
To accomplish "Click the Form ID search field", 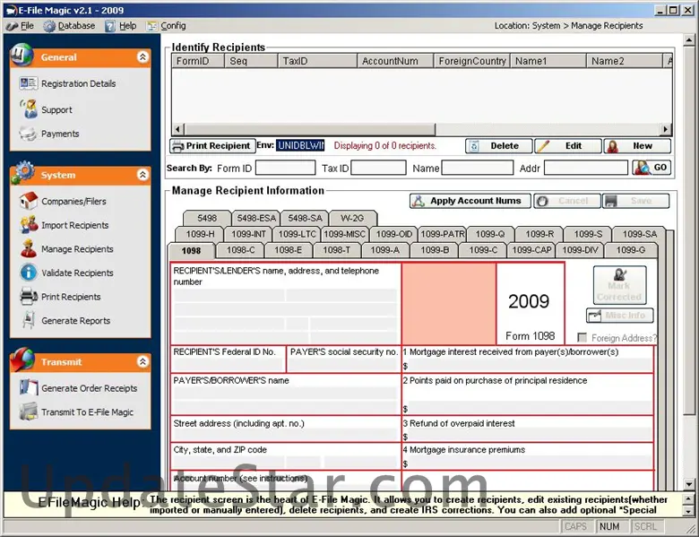I will 285,169.
